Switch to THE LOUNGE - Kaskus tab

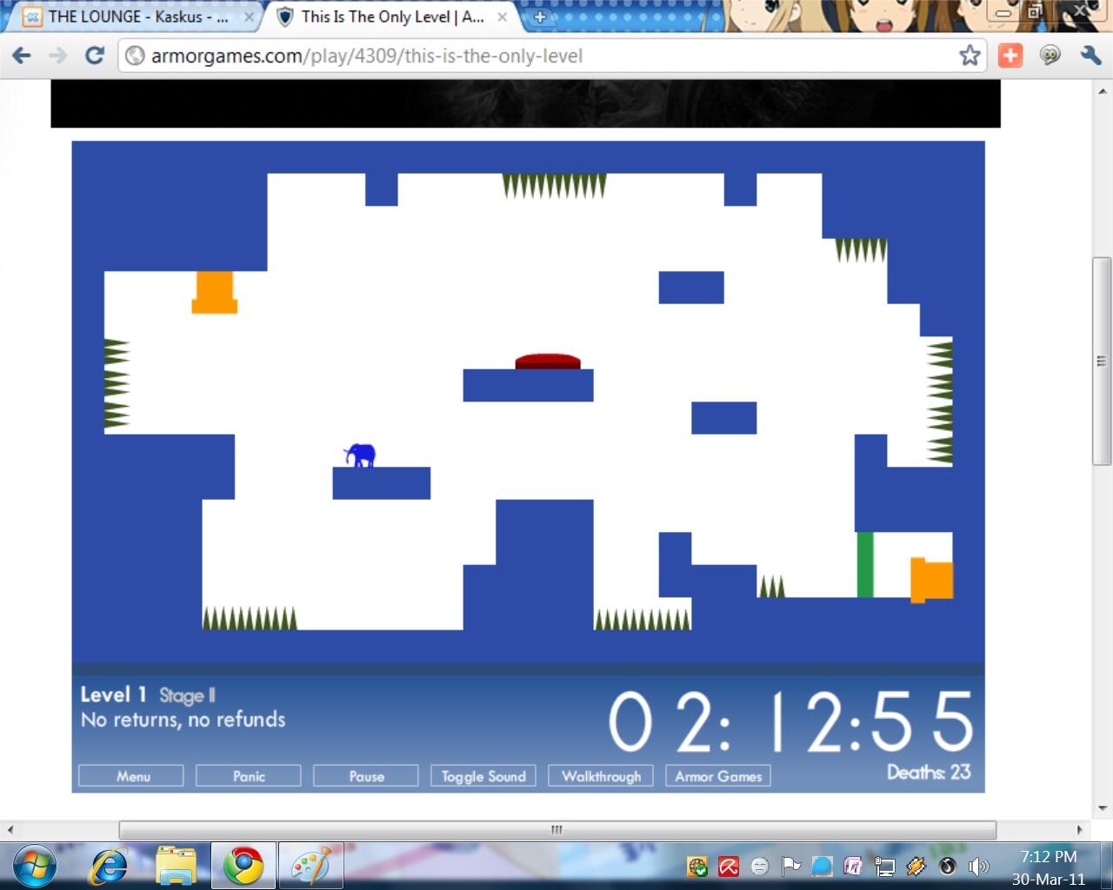coord(138,17)
